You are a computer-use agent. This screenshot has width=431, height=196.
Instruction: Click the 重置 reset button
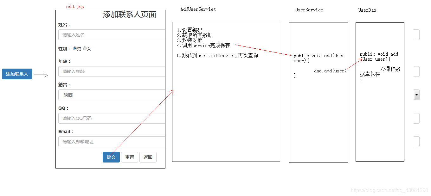[x=129, y=157]
